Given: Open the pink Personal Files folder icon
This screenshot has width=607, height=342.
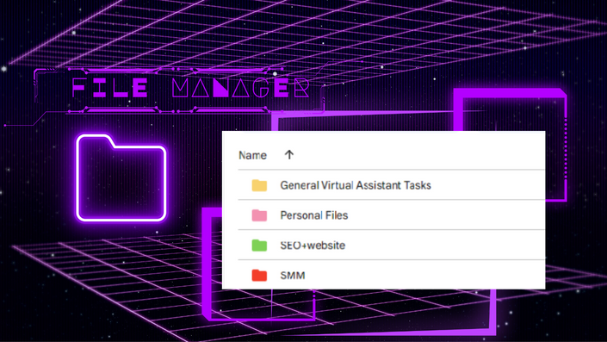Looking at the screenshot, I should [x=259, y=215].
